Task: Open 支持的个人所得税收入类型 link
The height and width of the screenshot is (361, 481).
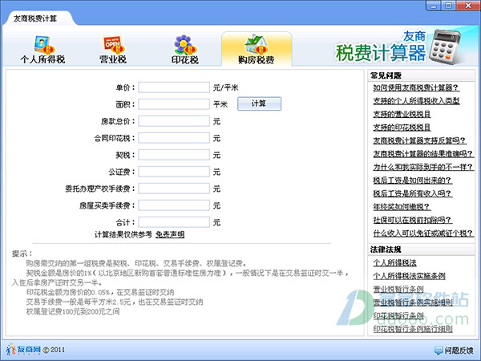Action: [416, 101]
